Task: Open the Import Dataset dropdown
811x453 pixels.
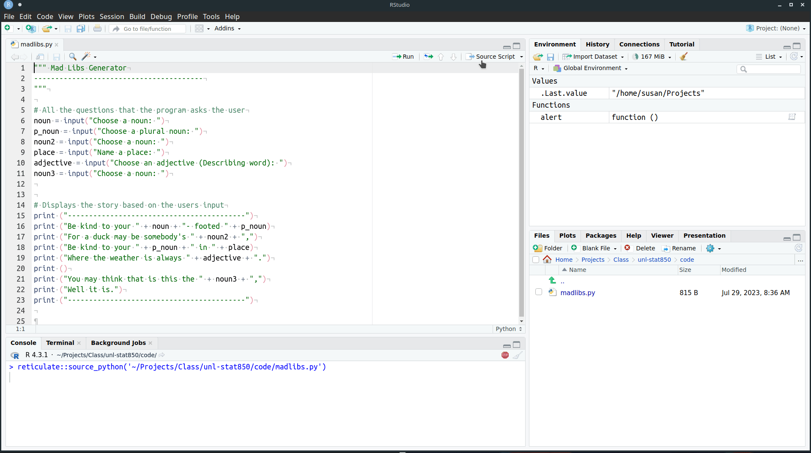Action: tap(622, 56)
